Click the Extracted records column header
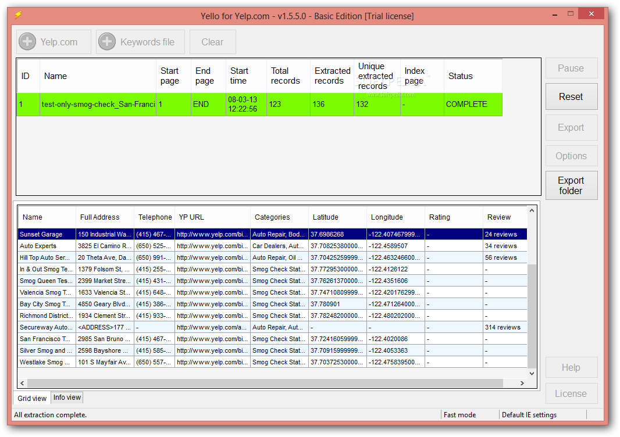This screenshot has width=620, height=437. (x=332, y=76)
